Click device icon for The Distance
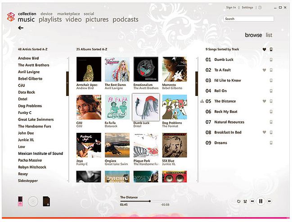Image resolution: width=292 pixels, height=222 pixels. (271, 101)
